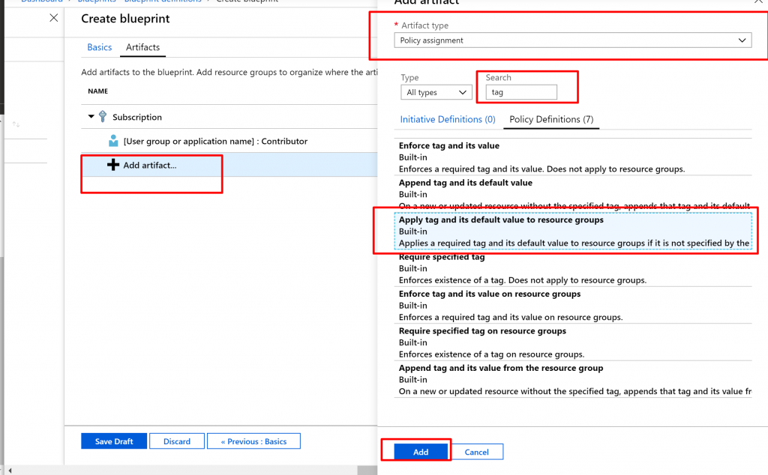Cancel adding the artifact
768x475 pixels.
click(477, 452)
